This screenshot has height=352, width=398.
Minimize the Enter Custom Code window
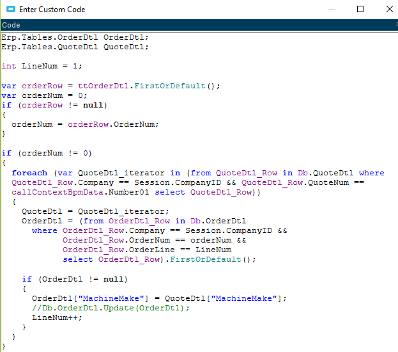point(332,10)
